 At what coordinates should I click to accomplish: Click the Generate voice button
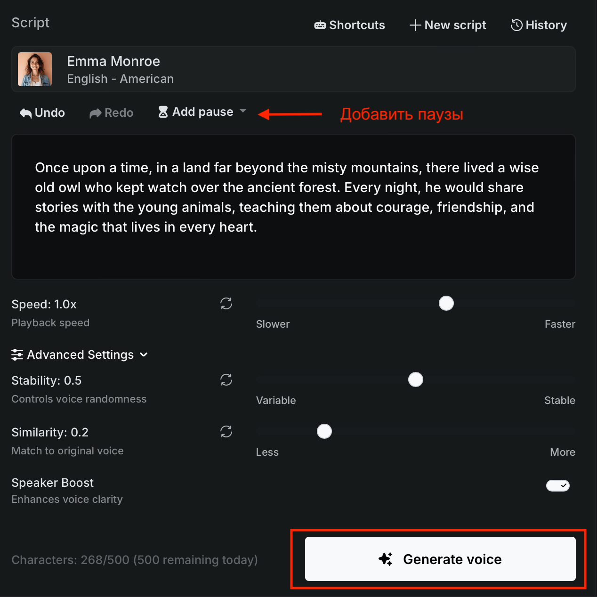pyautogui.click(x=440, y=559)
